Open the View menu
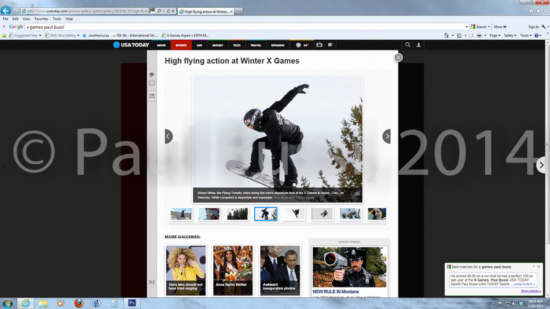The height and width of the screenshot is (309, 550). tap(26, 19)
